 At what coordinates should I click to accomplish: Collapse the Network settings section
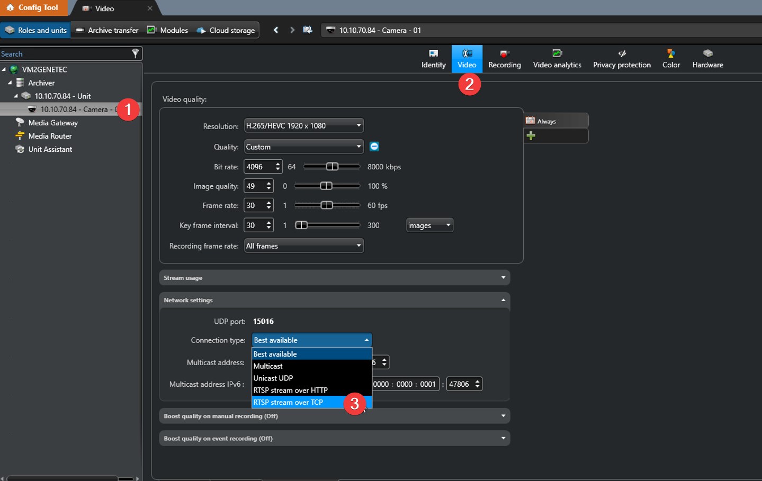[x=334, y=300]
